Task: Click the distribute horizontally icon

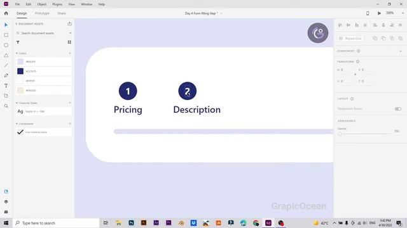Action: 400,25
